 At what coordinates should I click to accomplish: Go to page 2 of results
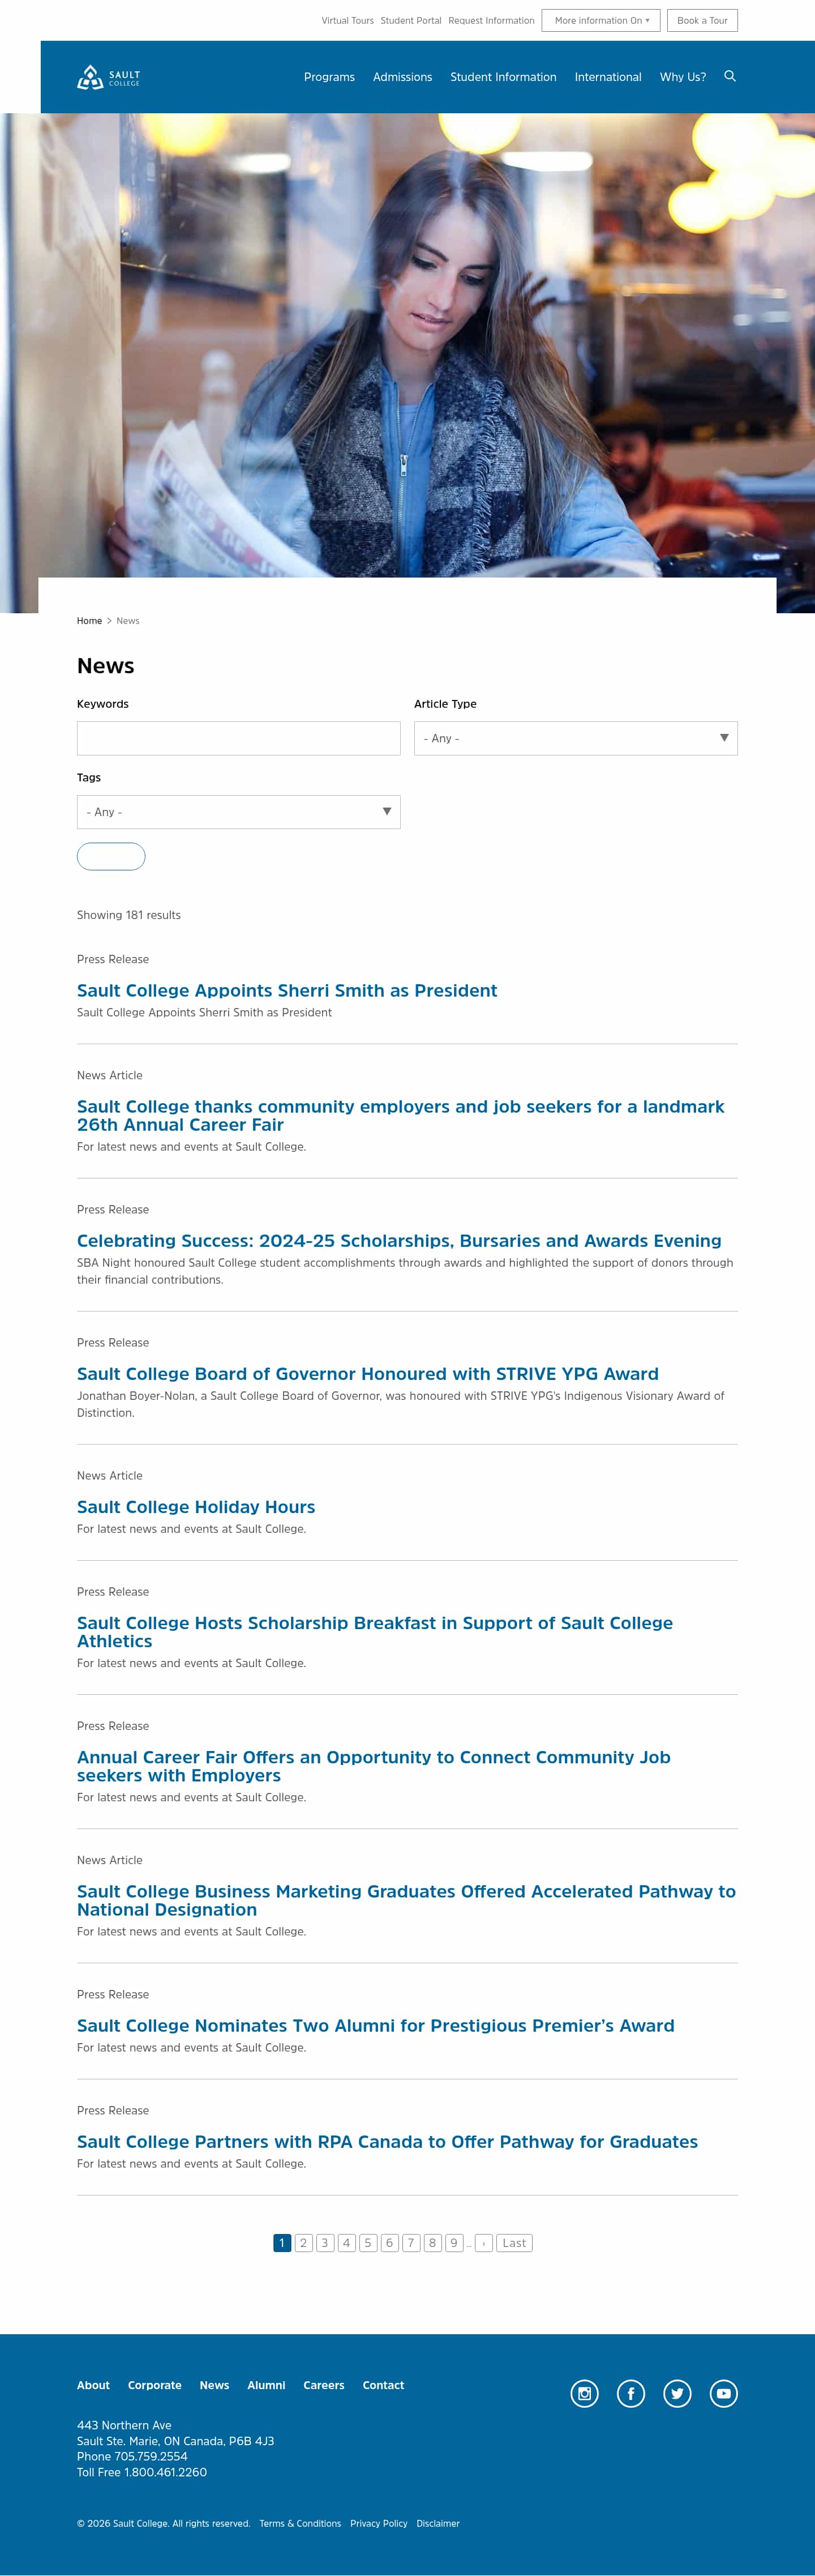[x=303, y=2243]
